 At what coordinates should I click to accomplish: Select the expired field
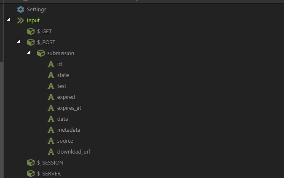point(66,97)
